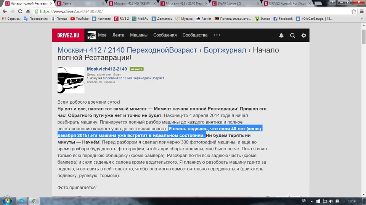366x205 pixels.
Task: Click the text 'Фото прилагается:'
Action: 77,187
